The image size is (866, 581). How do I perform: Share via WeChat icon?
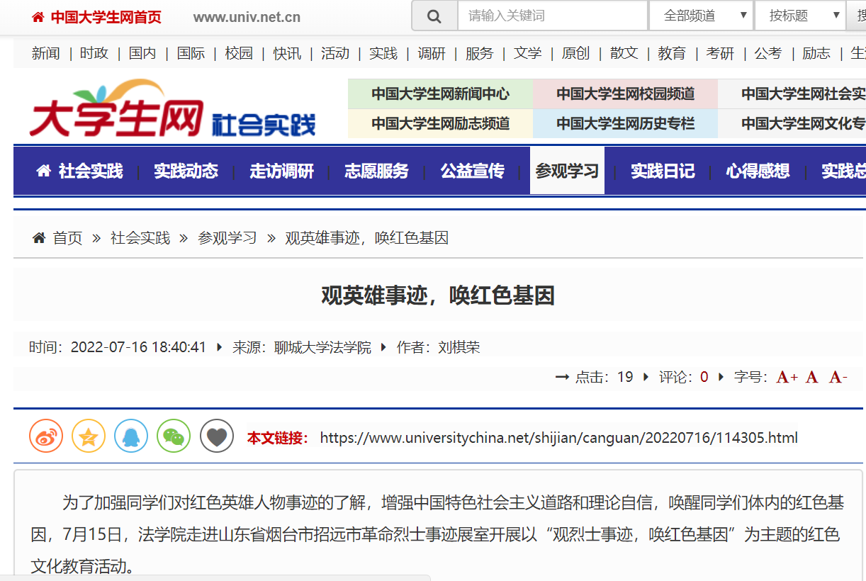[174, 436]
